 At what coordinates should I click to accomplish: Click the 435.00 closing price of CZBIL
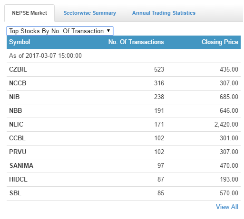[x=229, y=69]
